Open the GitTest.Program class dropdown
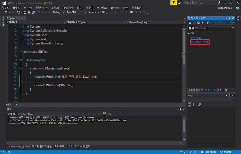241x154 pixels. (96, 22)
